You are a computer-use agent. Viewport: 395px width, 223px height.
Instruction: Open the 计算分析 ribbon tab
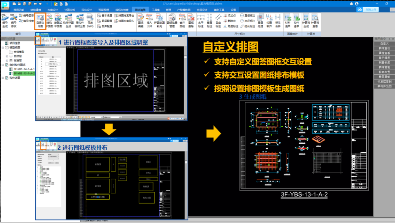click(x=69, y=10)
